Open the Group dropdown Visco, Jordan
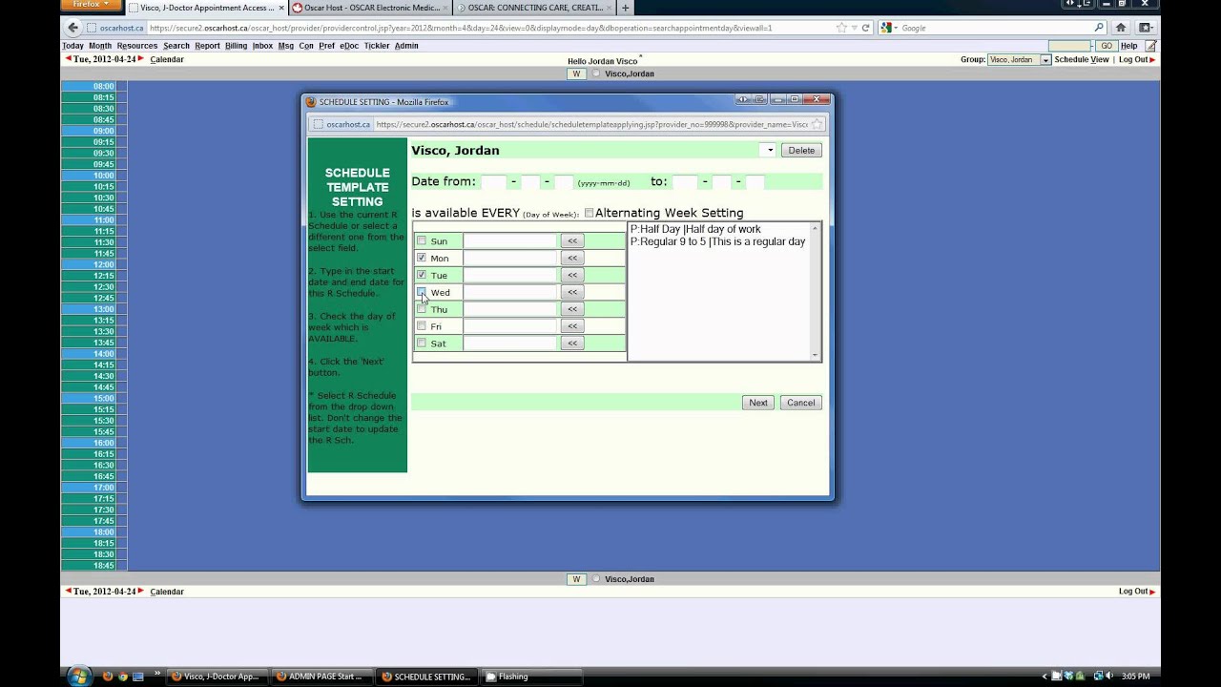The width and height of the screenshot is (1221, 687). coord(1019,59)
